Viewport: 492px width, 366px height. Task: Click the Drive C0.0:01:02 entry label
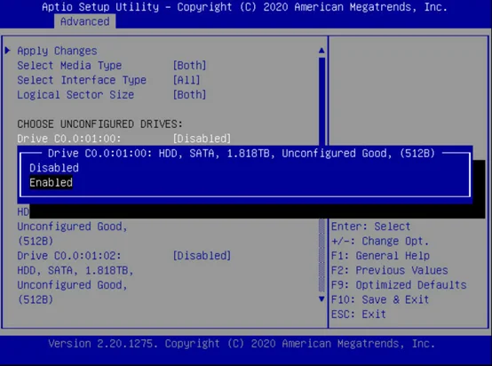(x=69, y=256)
